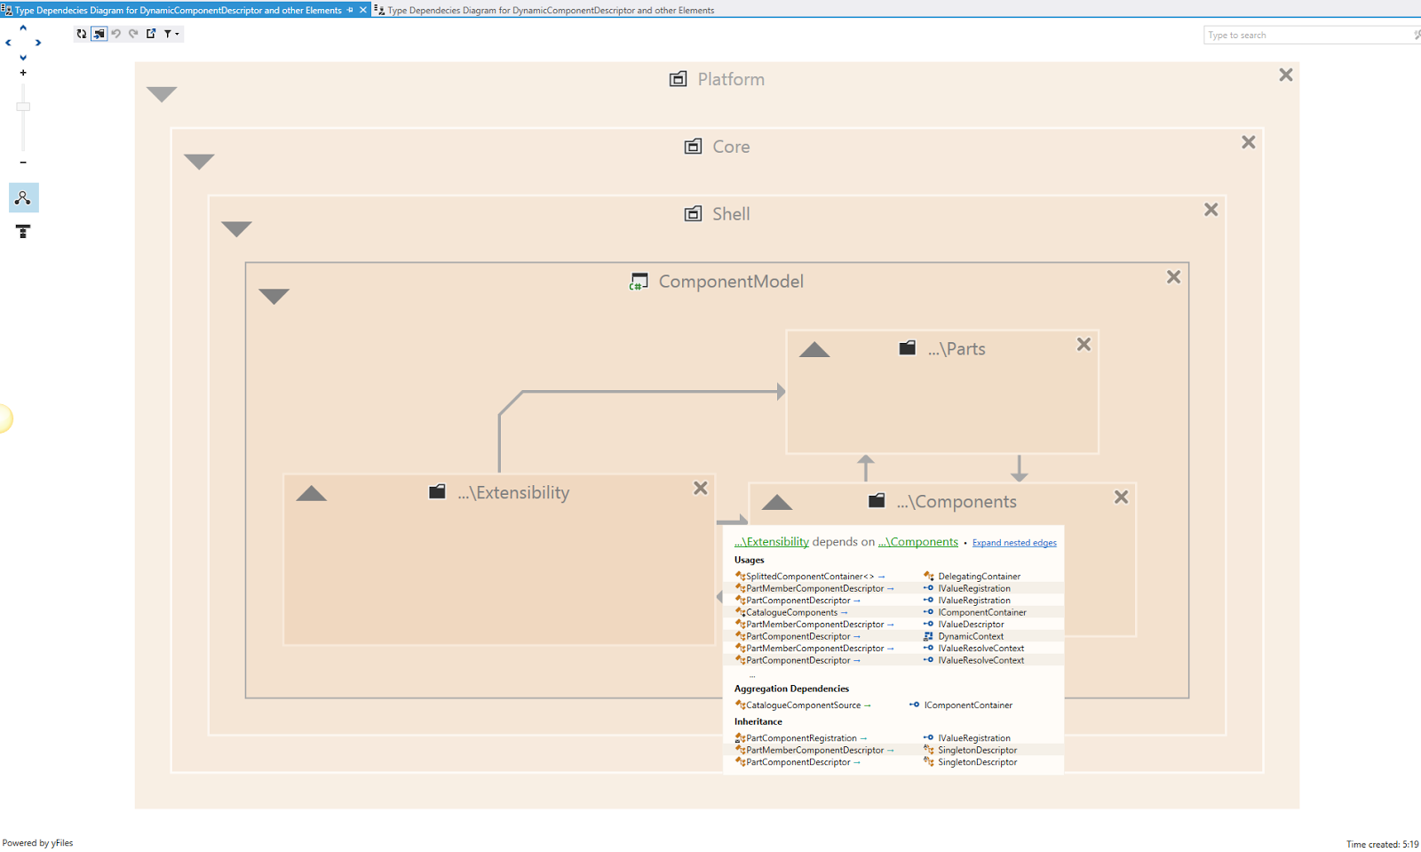Enable the graph network layout mode
Screen dimensions: 1421x852
click(x=23, y=198)
